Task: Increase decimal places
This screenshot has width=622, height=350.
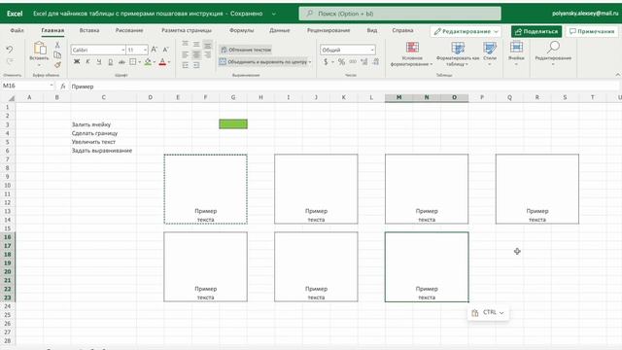Action: click(364, 62)
